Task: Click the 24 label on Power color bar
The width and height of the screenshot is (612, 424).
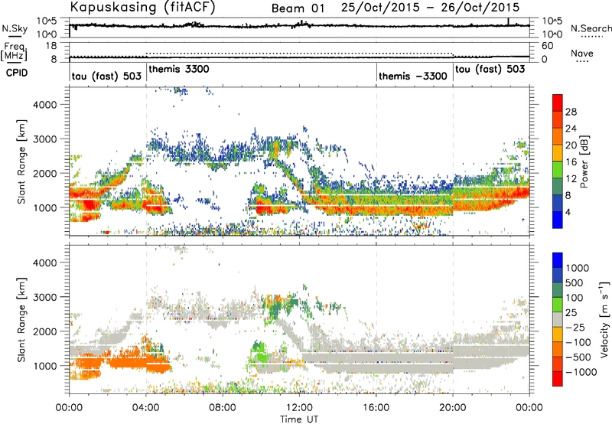Action: [x=571, y=129]
